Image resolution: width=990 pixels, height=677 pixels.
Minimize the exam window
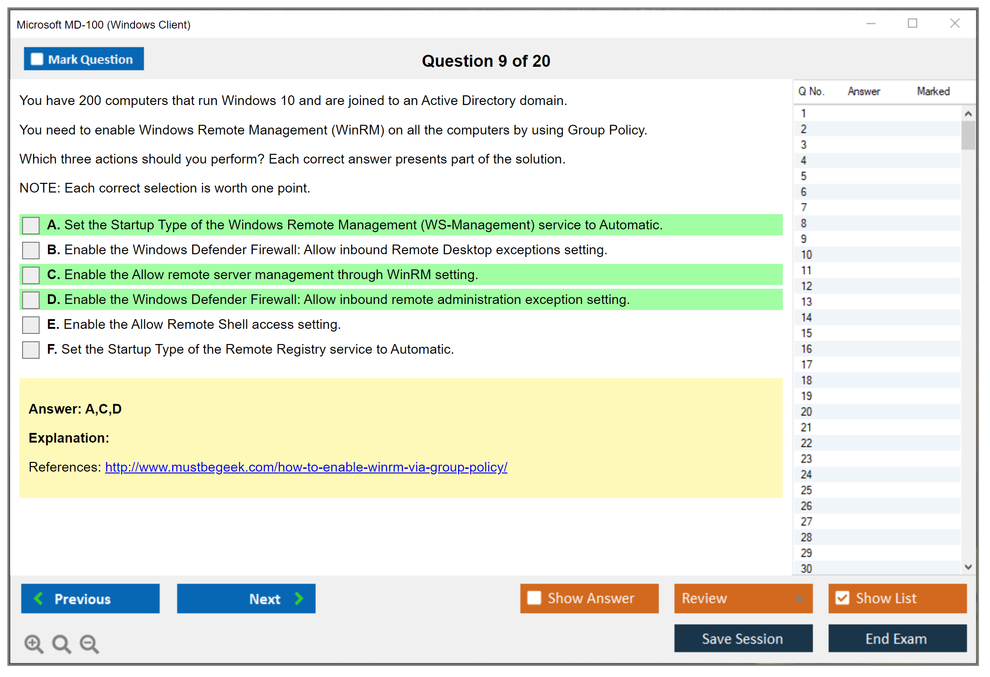click(871, 23)
